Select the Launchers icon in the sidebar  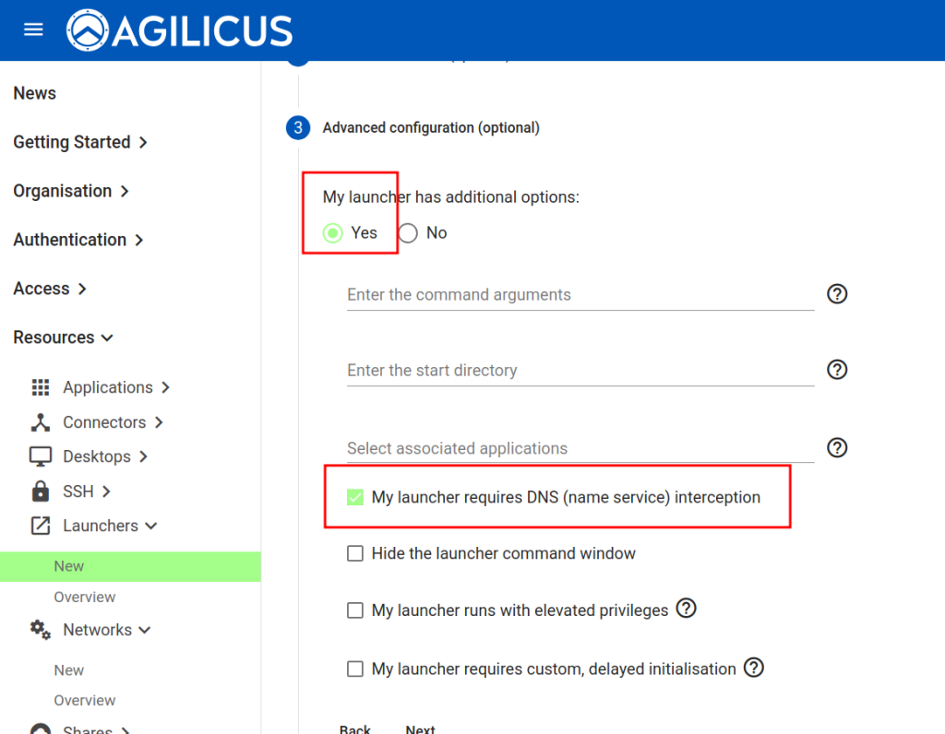pyautogui.click(x=41, y=526)
